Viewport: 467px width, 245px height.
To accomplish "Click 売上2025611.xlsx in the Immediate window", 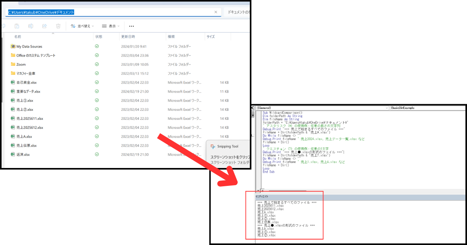I will pyautogui.click(x=270, y=206).
